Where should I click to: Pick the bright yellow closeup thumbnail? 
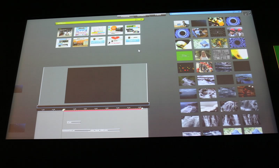240,54
